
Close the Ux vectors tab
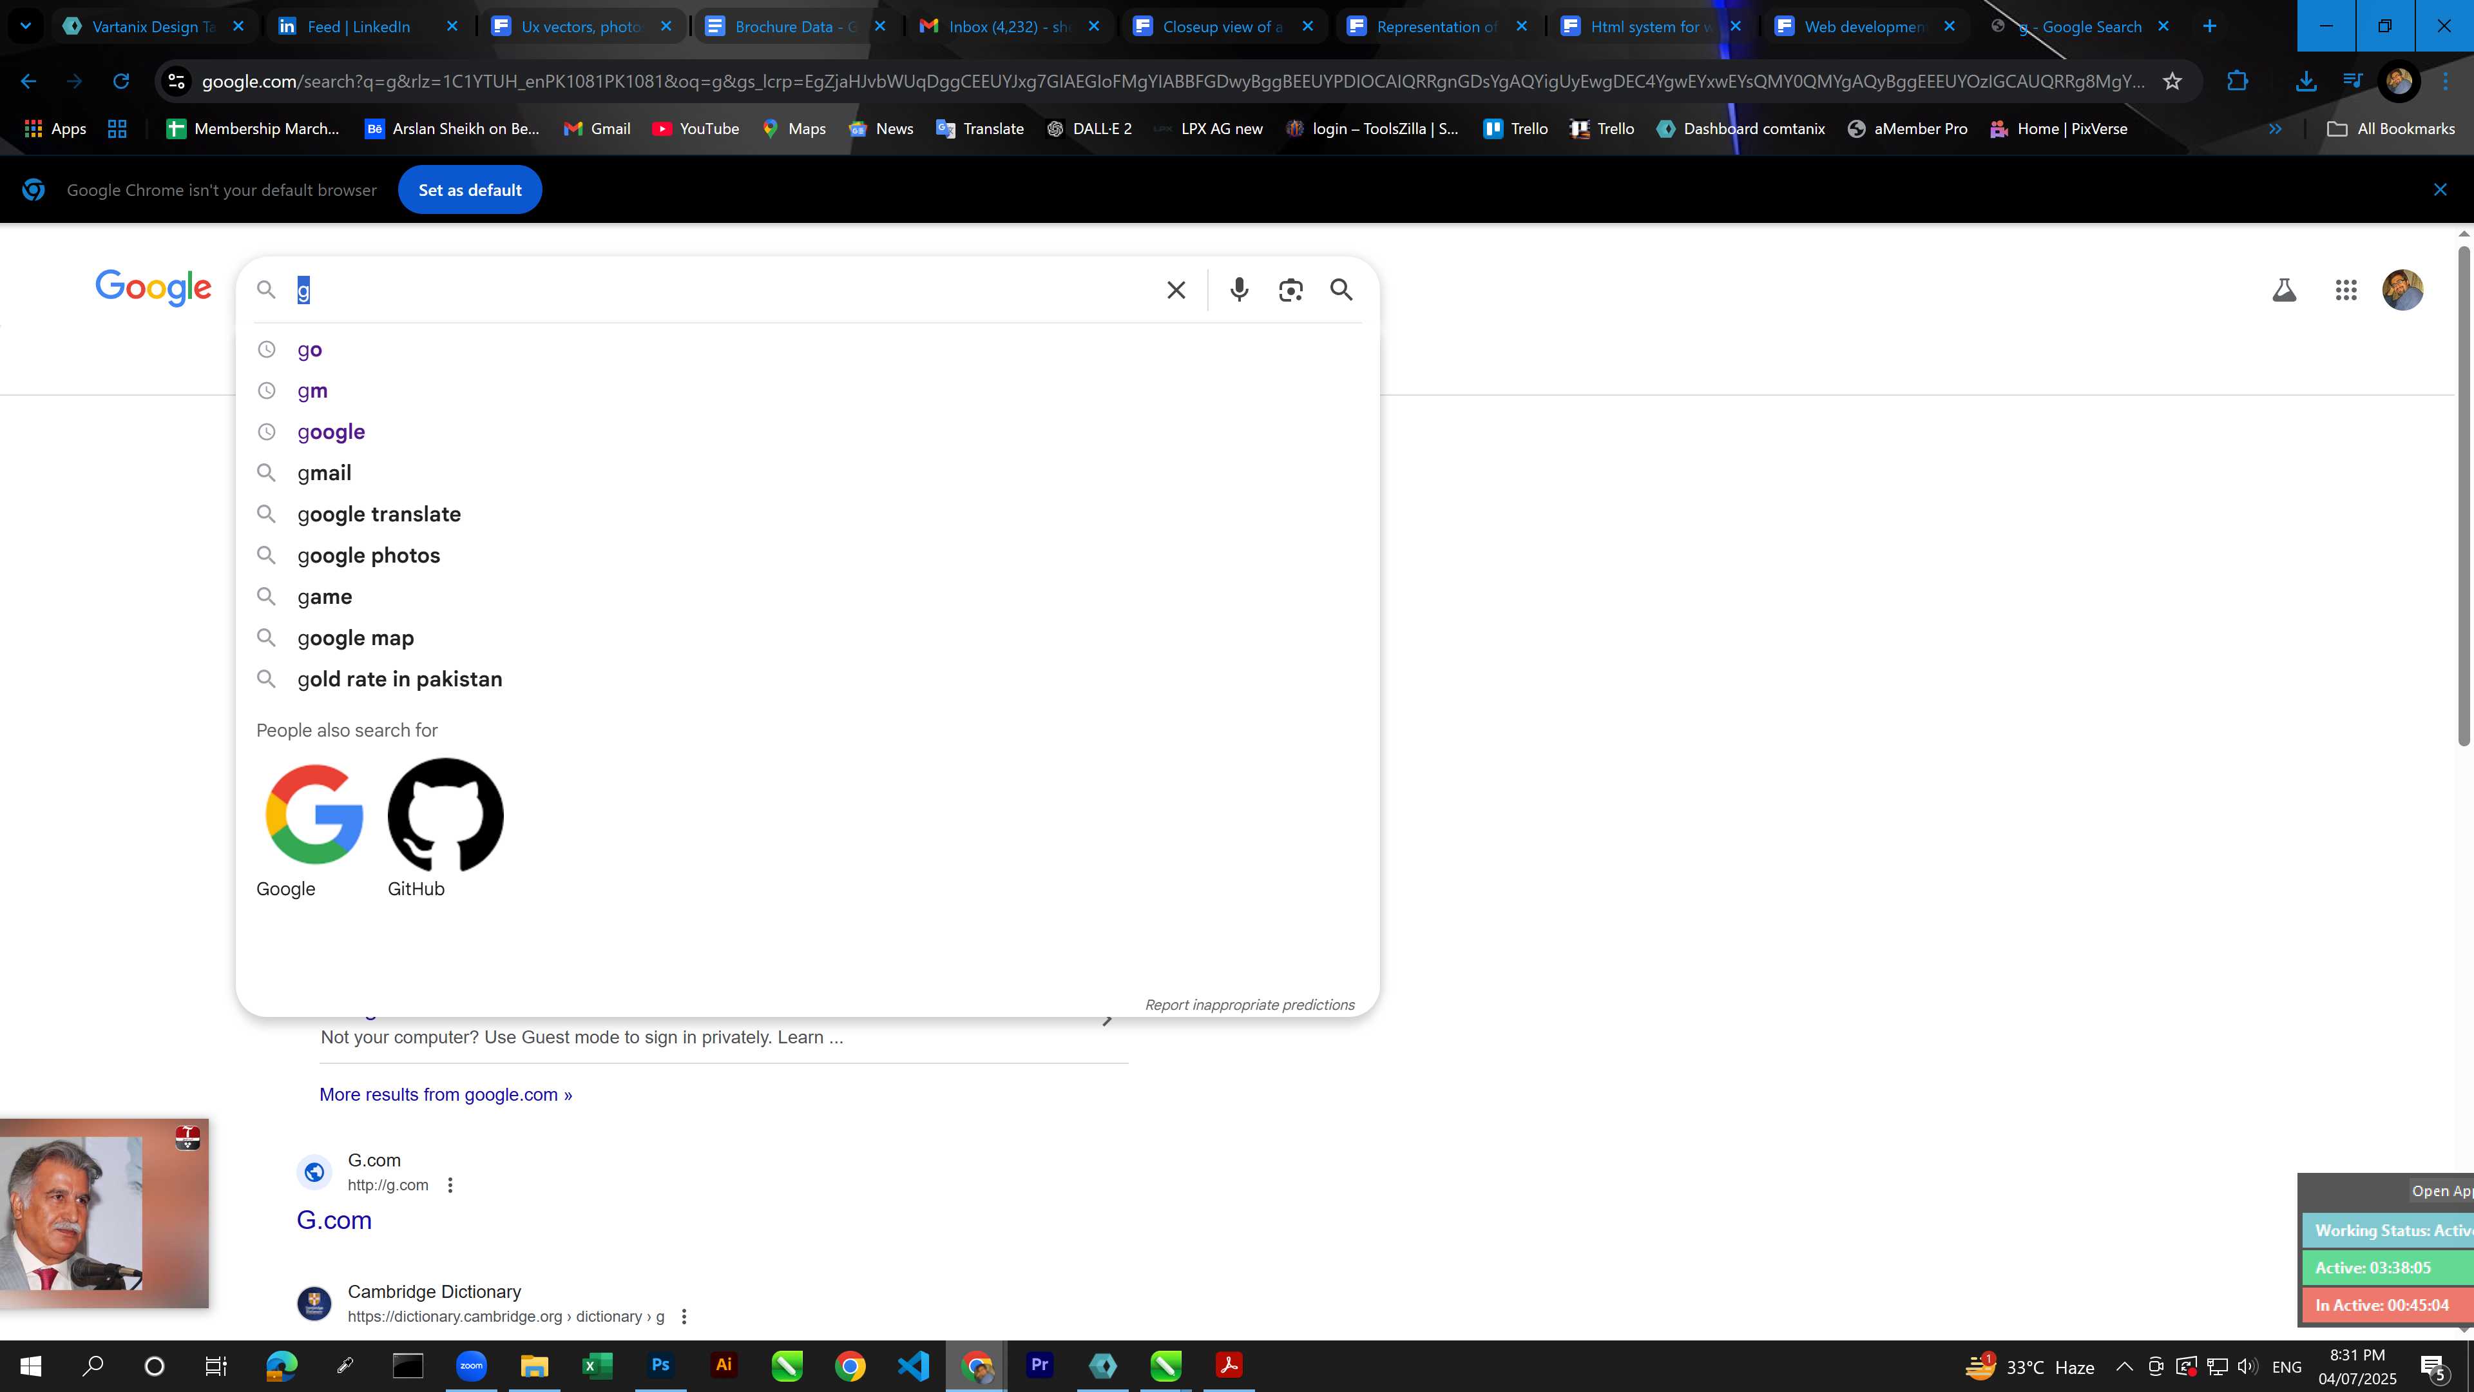coord(667,27)
